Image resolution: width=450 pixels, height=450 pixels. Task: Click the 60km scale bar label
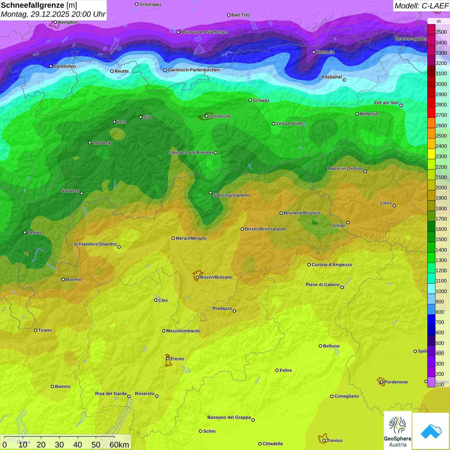(x=119, y=445)
